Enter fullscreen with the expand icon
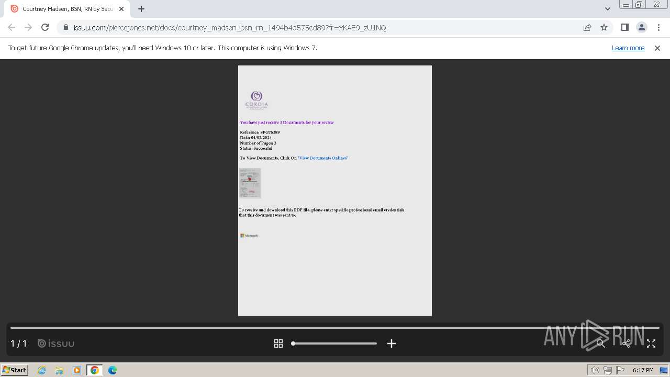 [x=651, y=343]
